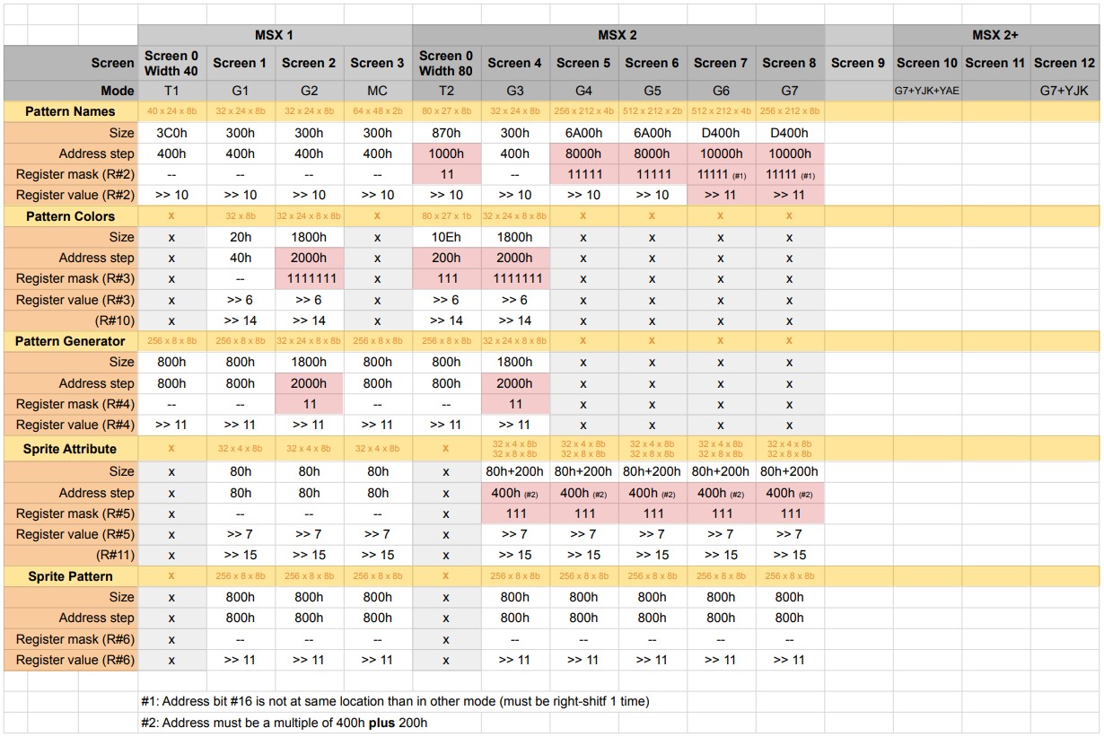Select the 10Eh size cell
This screenshot has width=1104, height=737.
[x=446, y=237]
